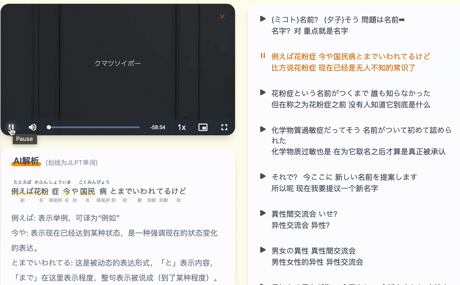Click the underlined word 今 in analysis

coord(67,191)
